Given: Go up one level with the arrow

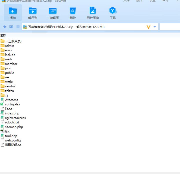Looking at the screenshot, I should 5,27.
